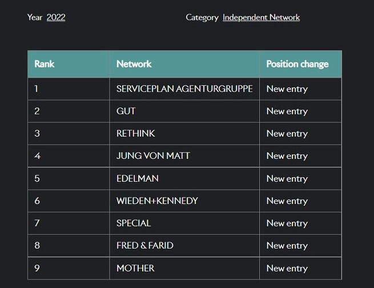
Task: Click the Position change column header
Action: click(x=297, y=64)
